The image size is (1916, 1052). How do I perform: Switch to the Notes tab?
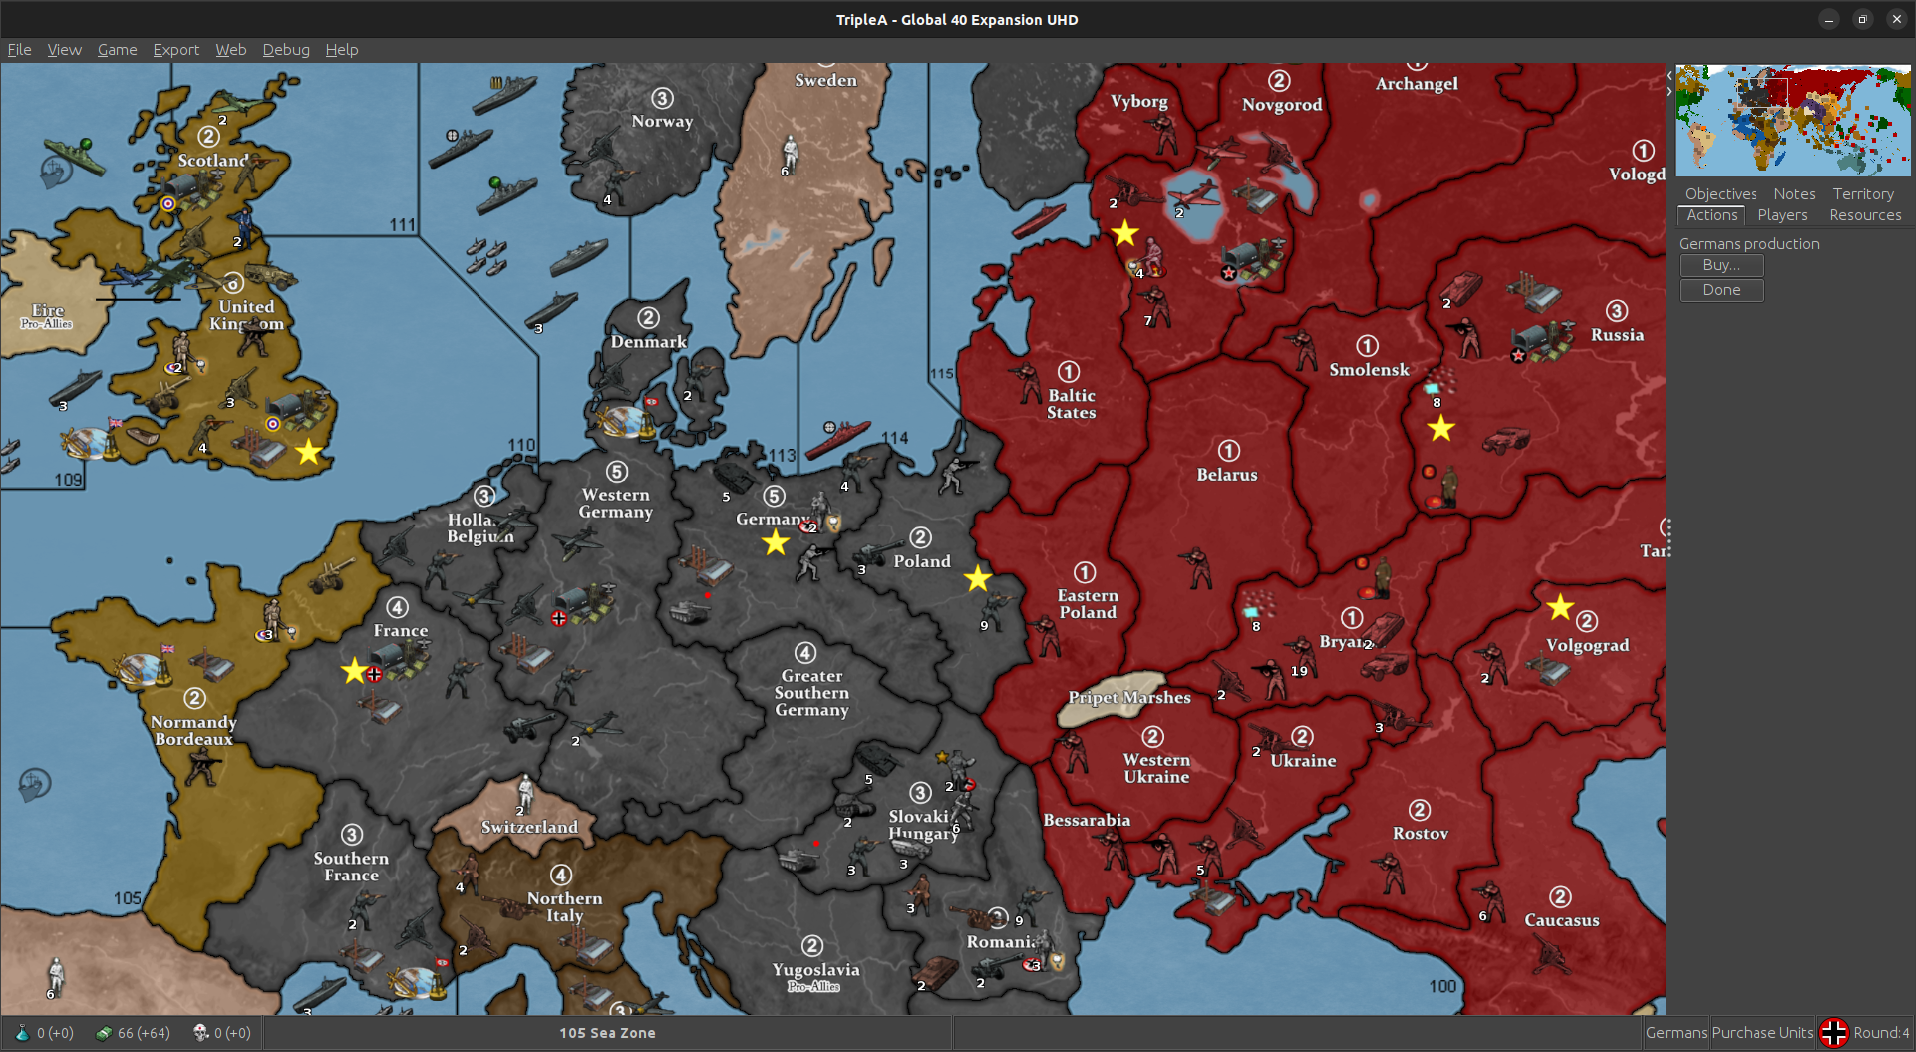click(1794, 193)
